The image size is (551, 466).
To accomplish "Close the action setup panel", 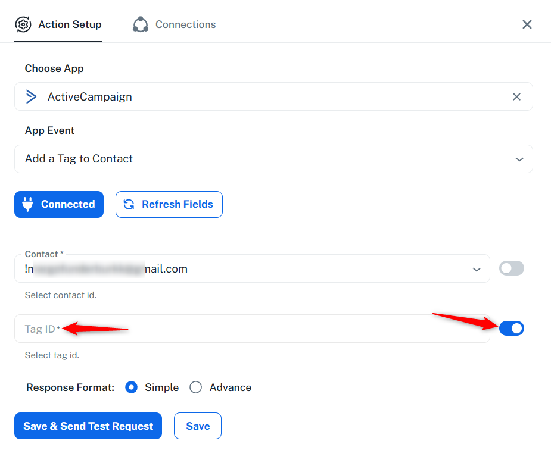I will [527, 24].
